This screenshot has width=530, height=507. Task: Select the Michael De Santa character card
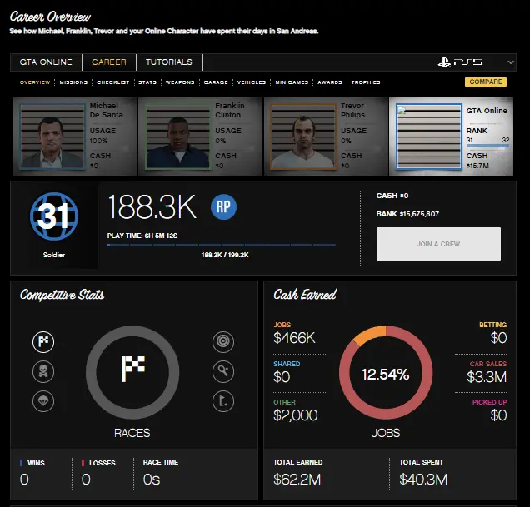pyautogui.click(x=73, y=136)
